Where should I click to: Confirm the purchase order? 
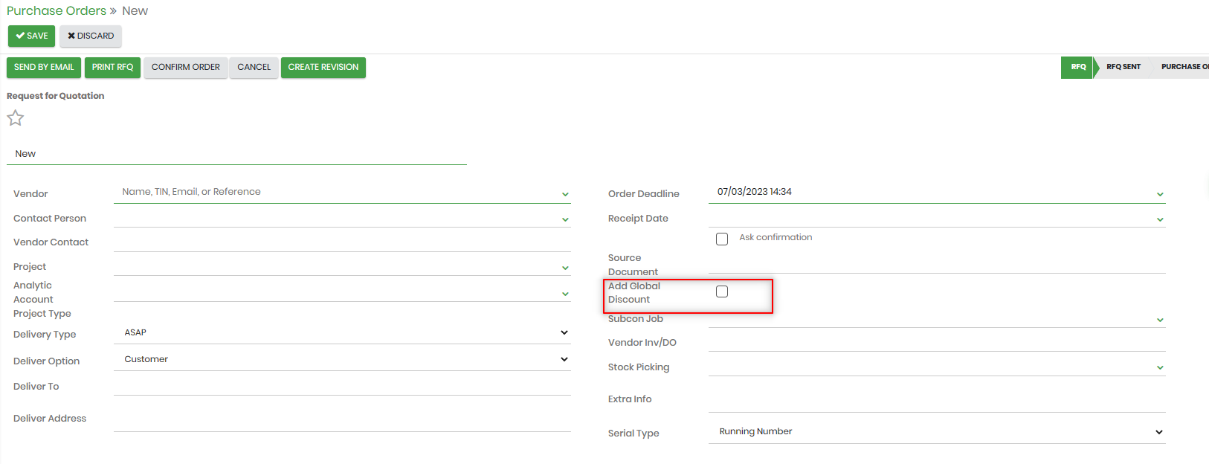(185, 67)
